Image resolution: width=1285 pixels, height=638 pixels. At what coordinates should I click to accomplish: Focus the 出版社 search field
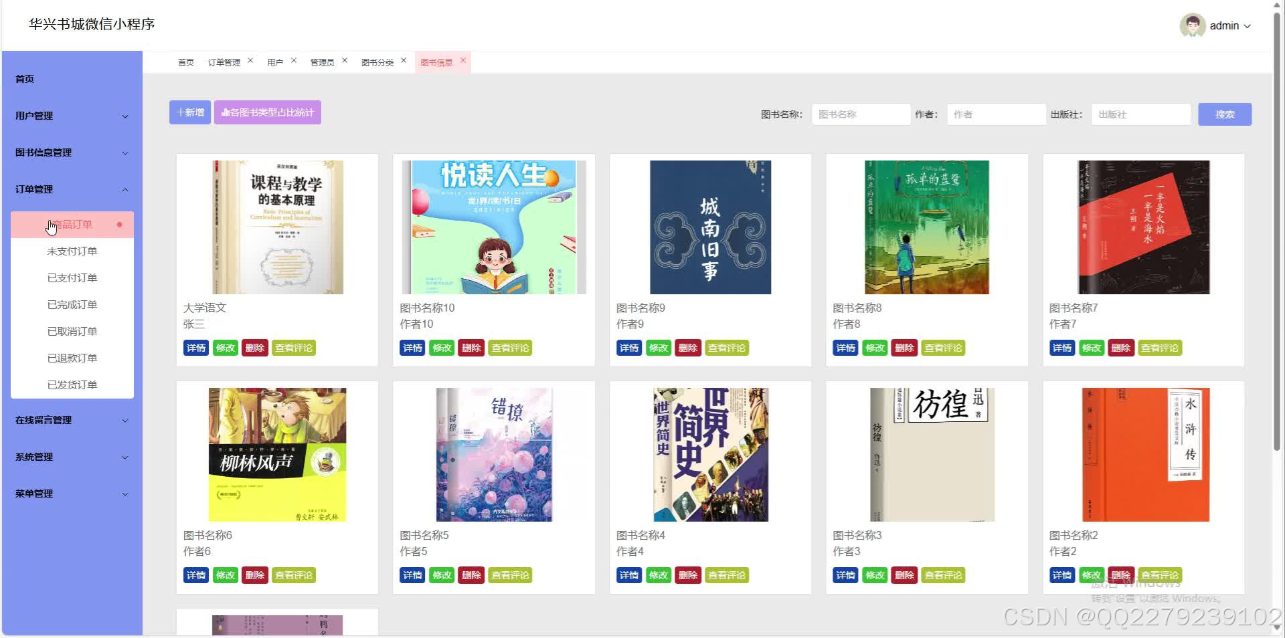[1141, 114]
